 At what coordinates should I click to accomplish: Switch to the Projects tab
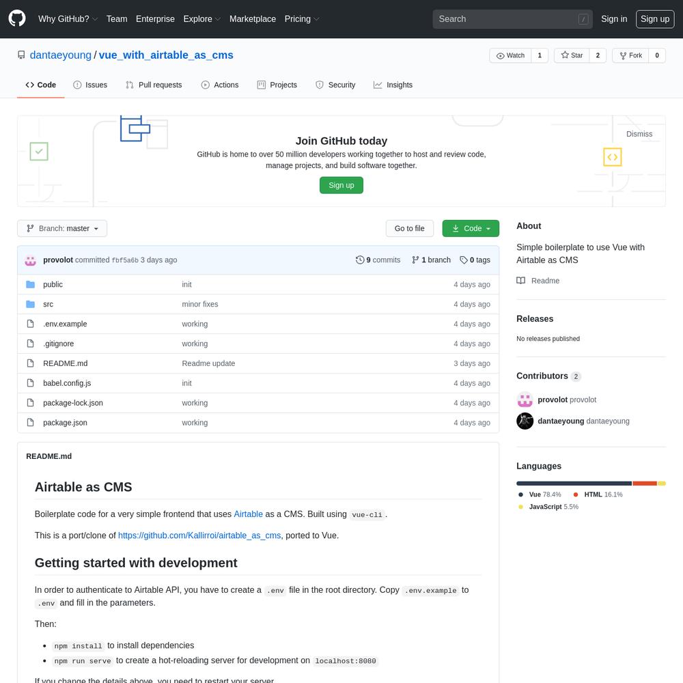[277, 85]
